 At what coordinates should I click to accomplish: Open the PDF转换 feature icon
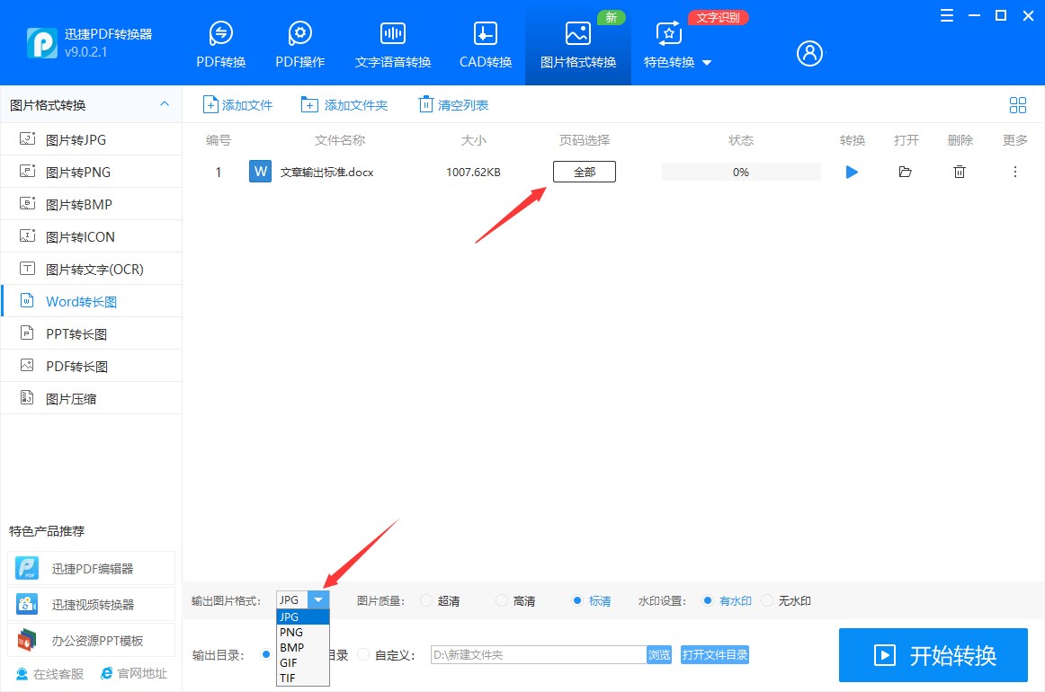point(220,42)
